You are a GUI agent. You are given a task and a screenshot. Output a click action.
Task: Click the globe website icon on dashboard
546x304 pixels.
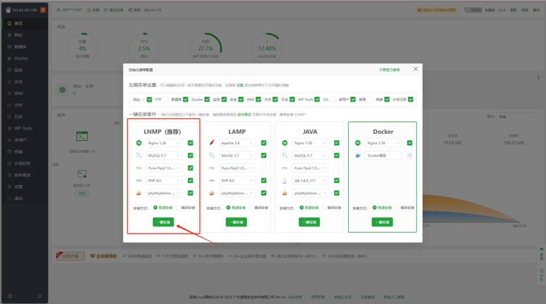[x=62, y=90]
